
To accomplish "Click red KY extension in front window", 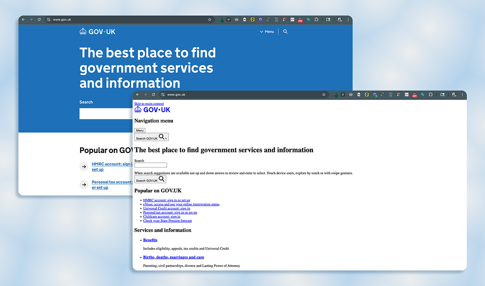I will click(406, 95).
